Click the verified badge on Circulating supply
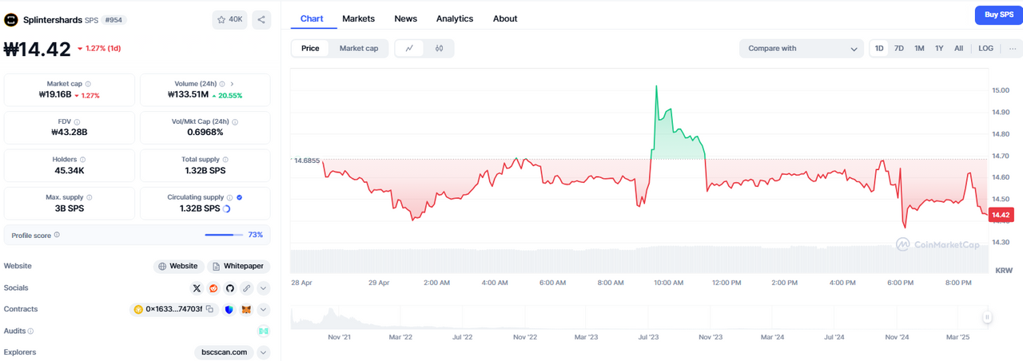The image size is (1023, 361). point(240,197)
